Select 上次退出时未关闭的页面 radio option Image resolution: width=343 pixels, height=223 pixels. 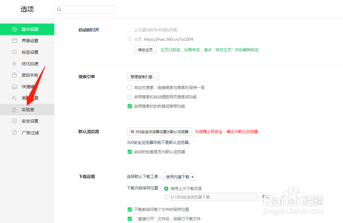130,30
